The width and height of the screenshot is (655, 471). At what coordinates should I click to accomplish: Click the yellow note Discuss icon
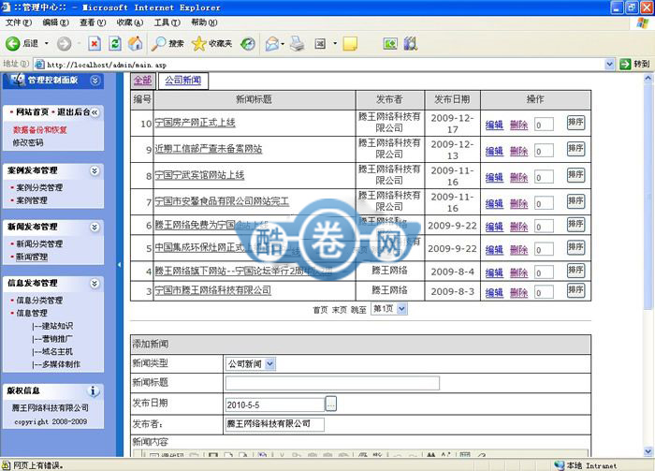click(x=350, y=43)
